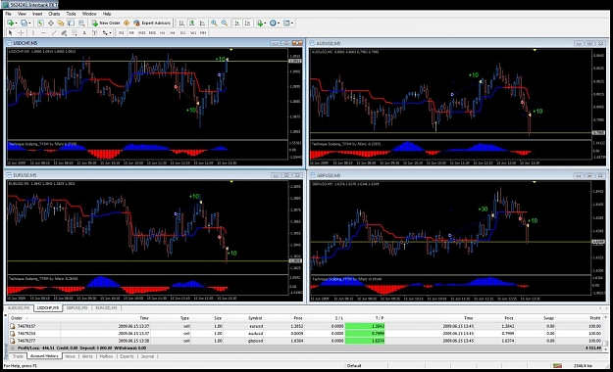
Task: Switch chart to bar chart type
Action: pos(181,23)
